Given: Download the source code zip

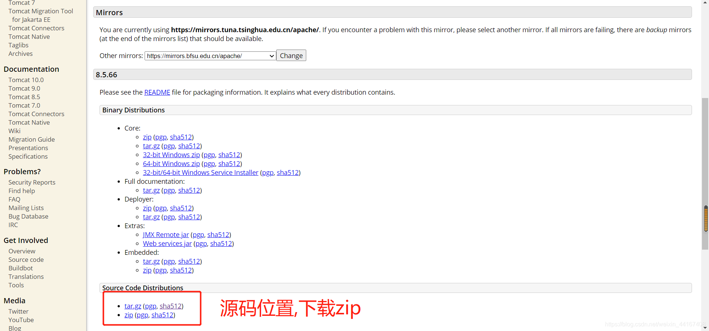Looking at the screenshot, I should click(x=129, y=315).
